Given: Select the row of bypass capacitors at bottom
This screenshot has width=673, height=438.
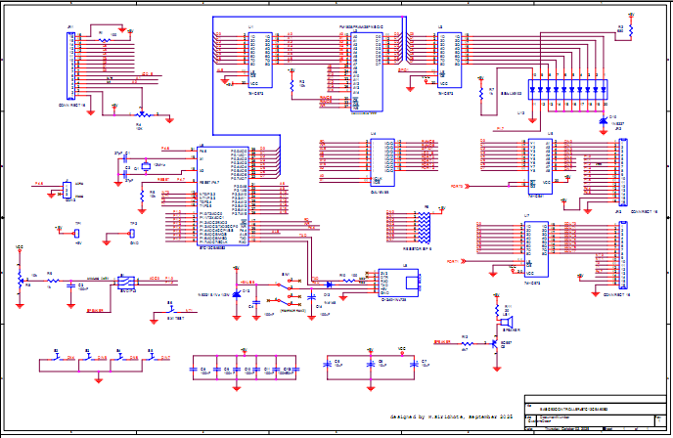Looking at the screenshot, I should click(245, 370).
